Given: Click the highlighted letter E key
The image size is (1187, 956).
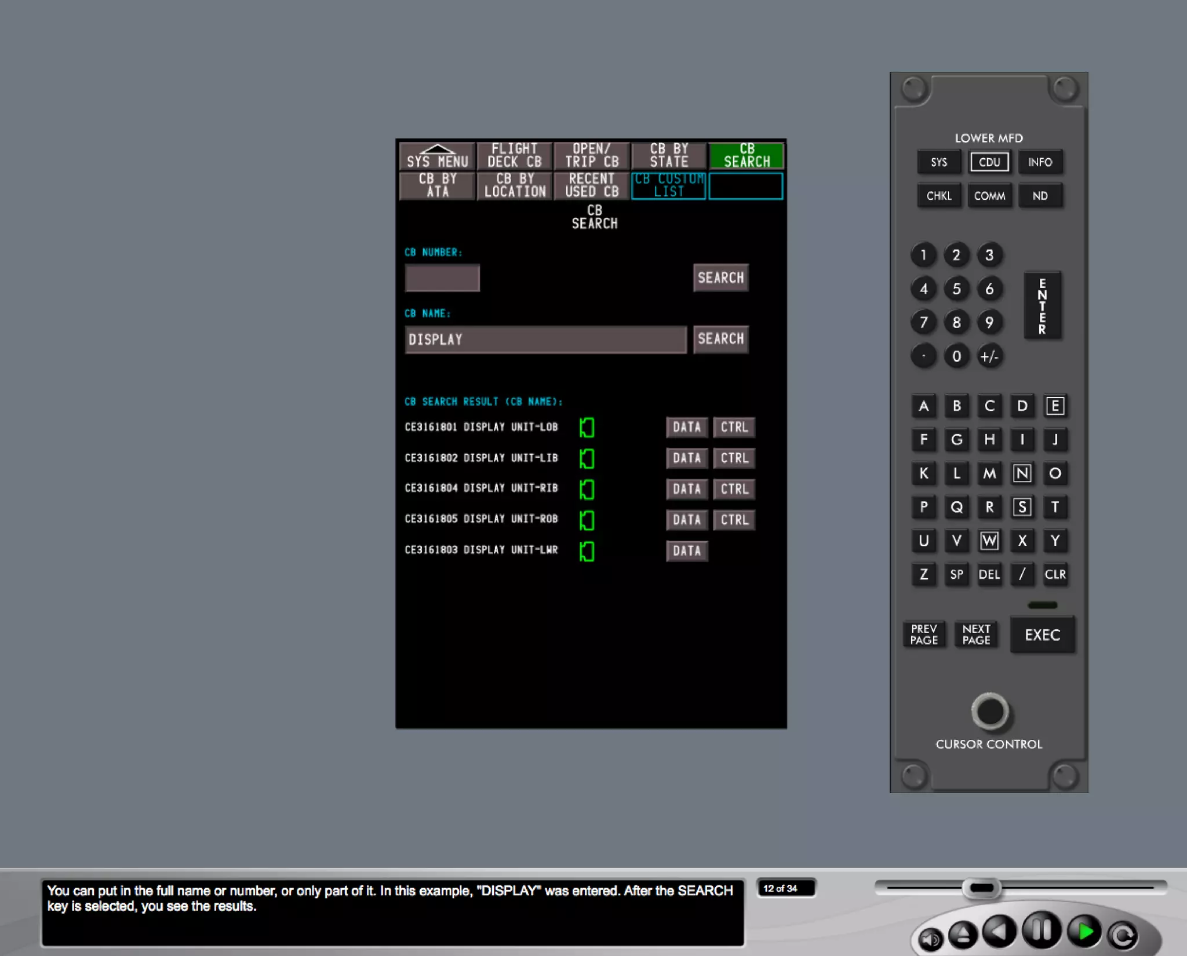Looking at the screenshot, I should tap(1055, 406).
